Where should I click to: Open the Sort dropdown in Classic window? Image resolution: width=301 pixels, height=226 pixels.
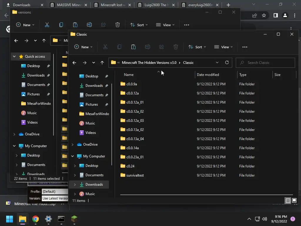[197, 47]
